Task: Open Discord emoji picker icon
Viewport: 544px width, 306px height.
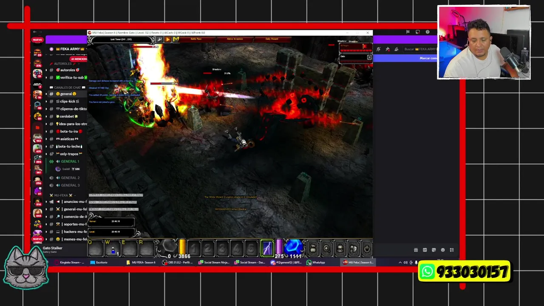Action: pyautogui.click(x=443, y=250)
